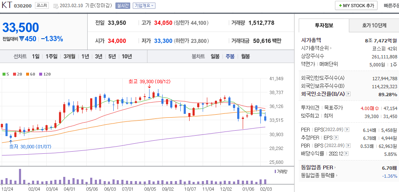Open the 기업개요 dropdown
The width and height of the screenshot is (399, 192).
[x=144, y=5]
